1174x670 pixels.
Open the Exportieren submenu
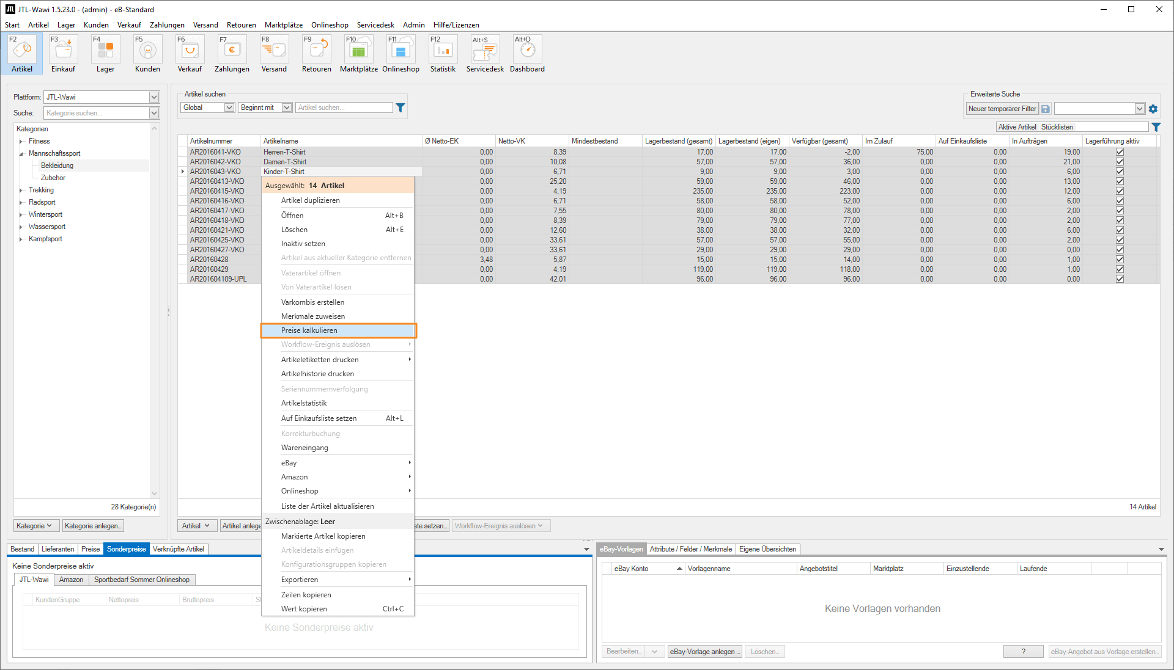point(338,580)
